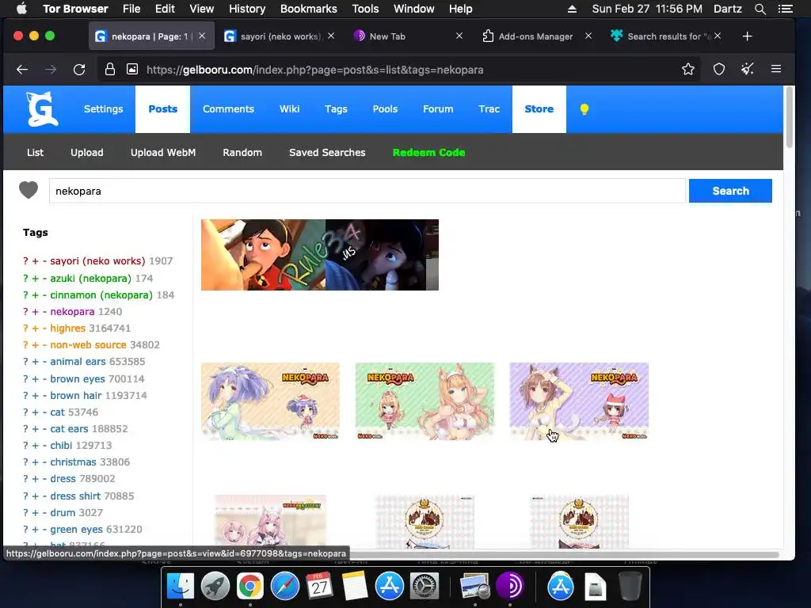Click the Gelbooru logo icon

[x=43, y=109]
